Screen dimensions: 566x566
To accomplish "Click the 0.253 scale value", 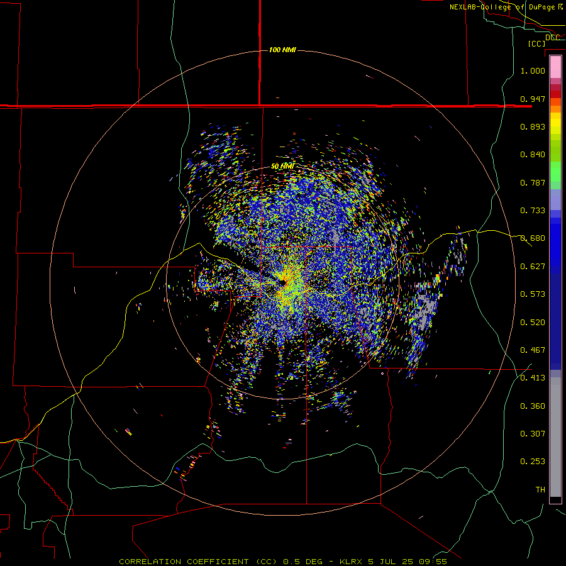I will coord(533,462).
